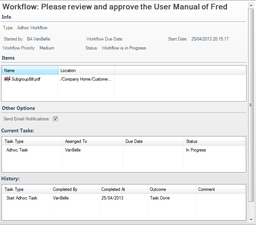
Task: Sort current tasks by Status column
Action: click(214, 141)
